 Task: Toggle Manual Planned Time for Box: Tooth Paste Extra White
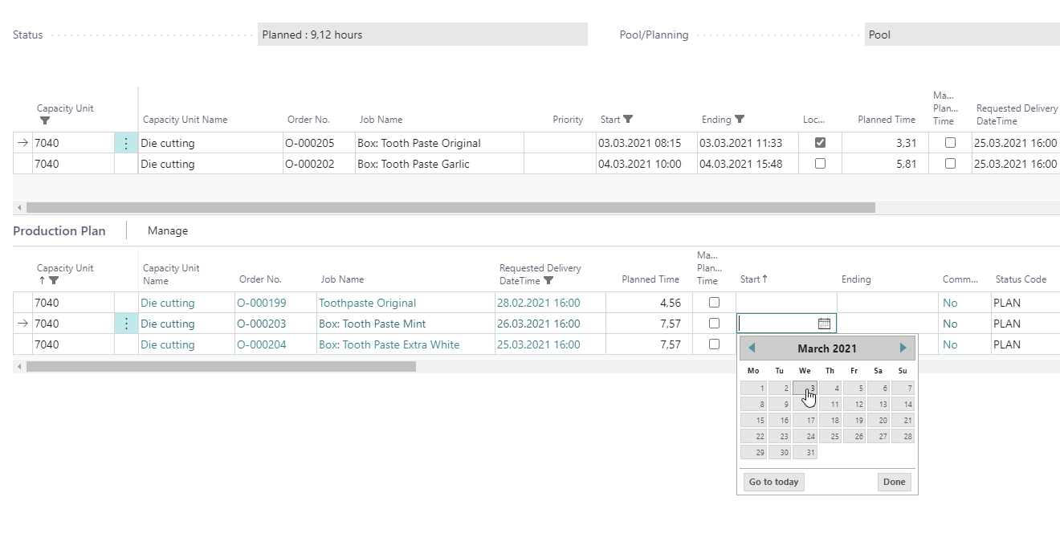[x=714, y=344]
